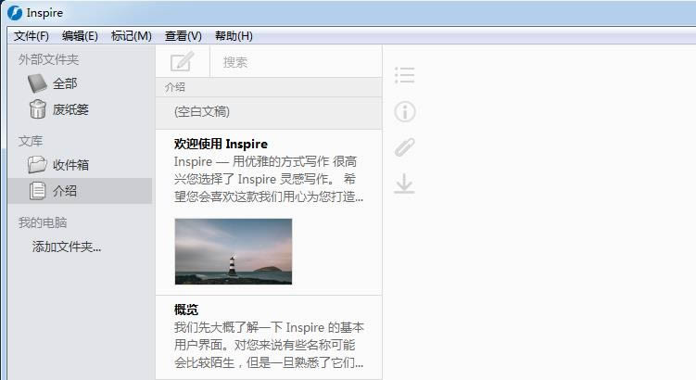This screenshot has width=696, height=380.
Task: Open the 标记(M) menu
Action: tap(132, 36)
